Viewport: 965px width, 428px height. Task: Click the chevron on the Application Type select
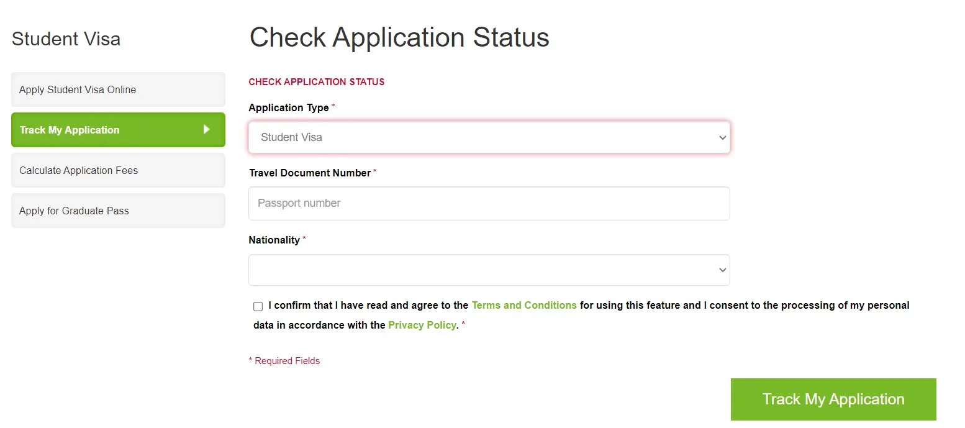(722, 137)
